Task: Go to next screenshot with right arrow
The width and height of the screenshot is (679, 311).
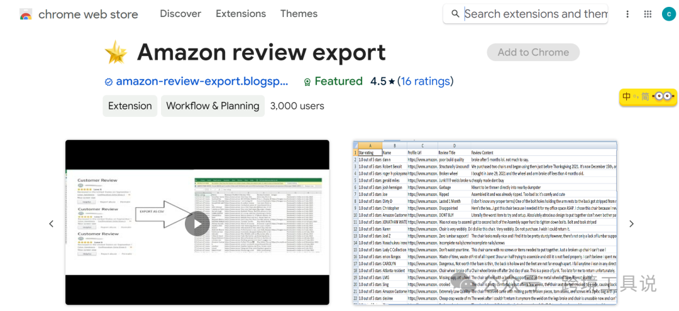Action: point(631,224)
